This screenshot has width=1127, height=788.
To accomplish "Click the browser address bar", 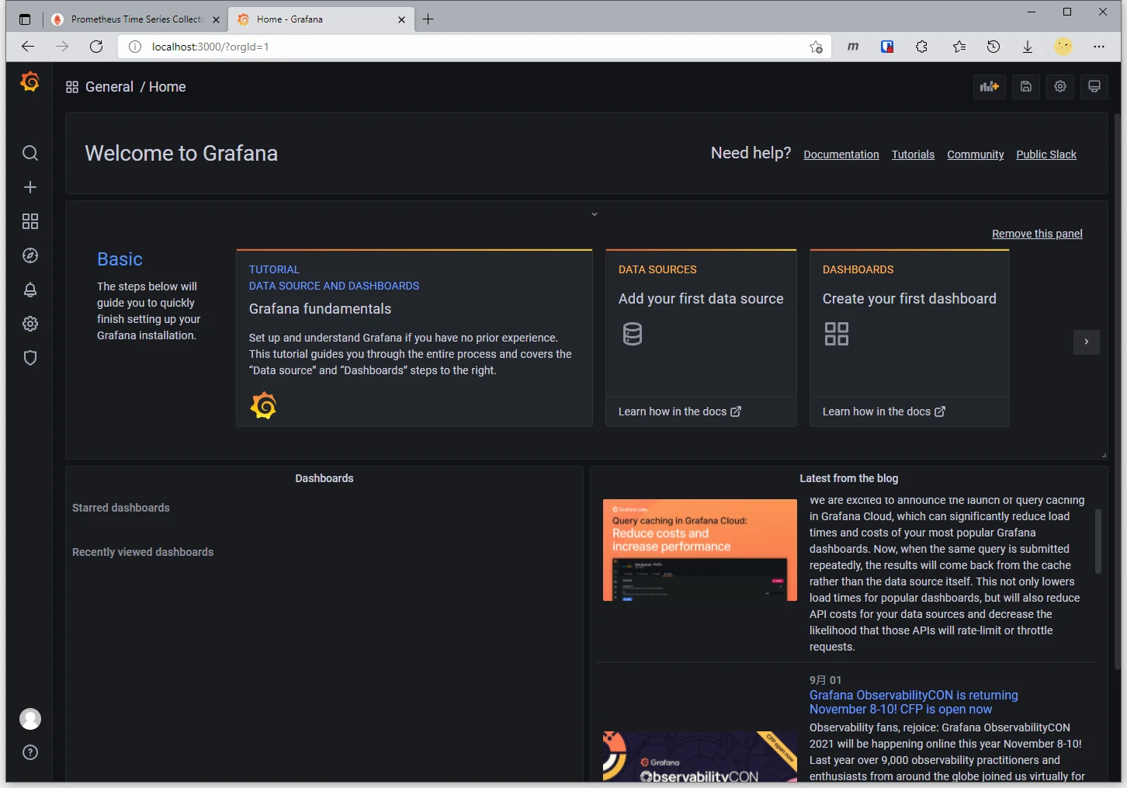I will tap(466, 47).
